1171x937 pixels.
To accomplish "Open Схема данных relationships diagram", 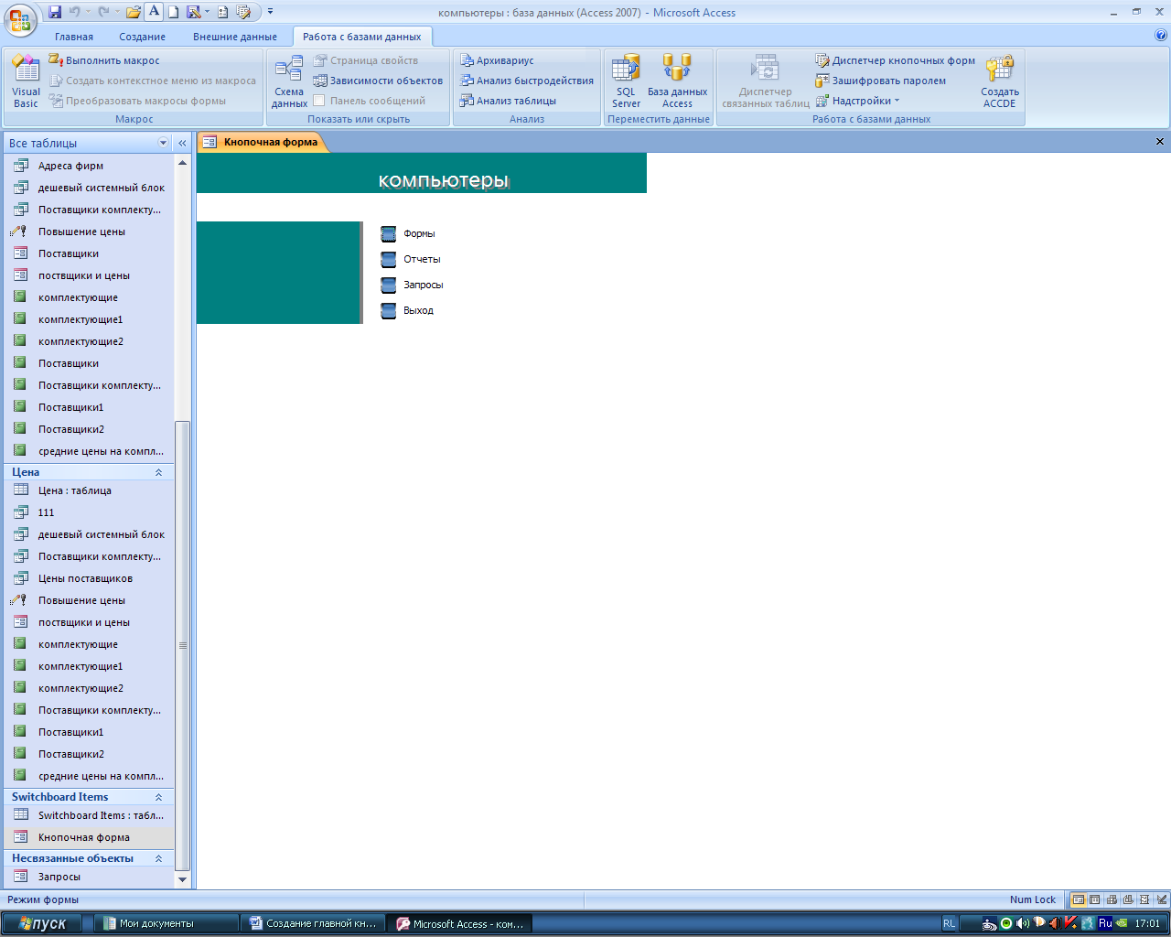I will point(289,81).
